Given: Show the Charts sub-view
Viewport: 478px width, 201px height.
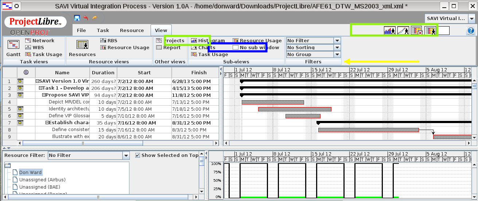Looking at the screenshot, I should (203, 47).
